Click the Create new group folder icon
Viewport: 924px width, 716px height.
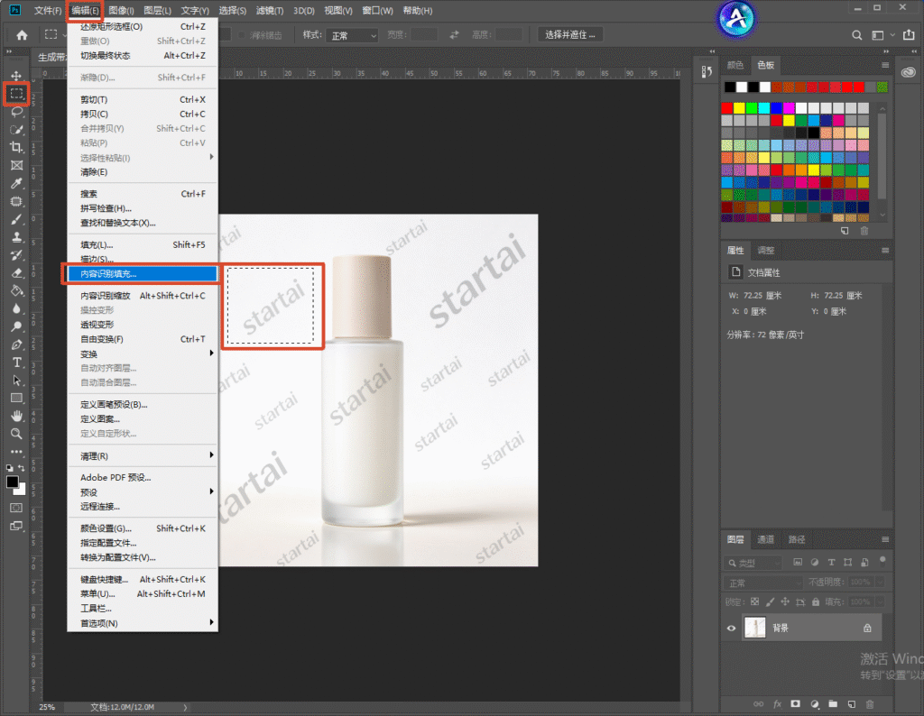click(833, 703)
